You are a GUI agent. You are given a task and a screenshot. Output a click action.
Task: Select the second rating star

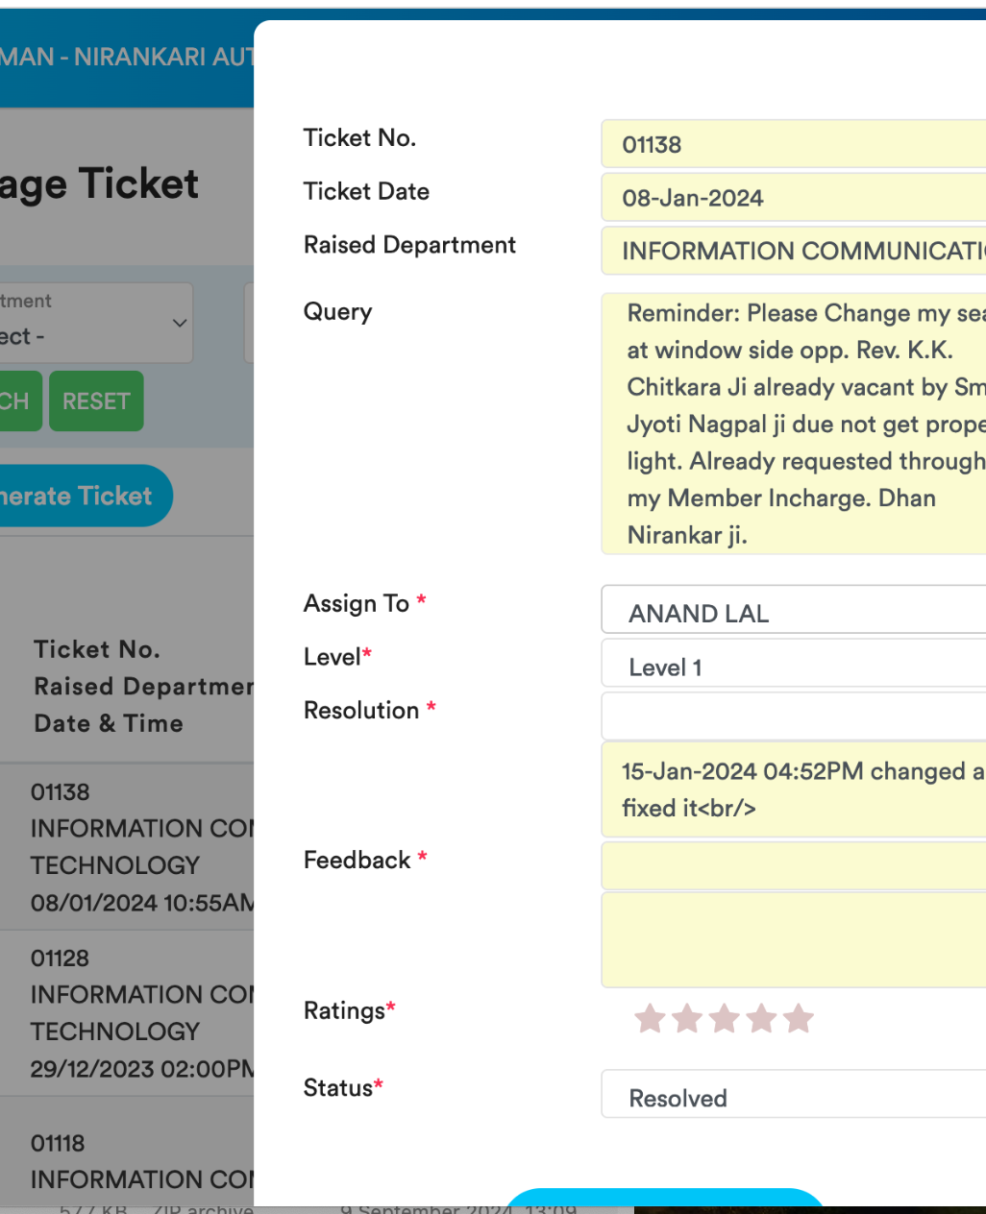(x=687, y=1018)
